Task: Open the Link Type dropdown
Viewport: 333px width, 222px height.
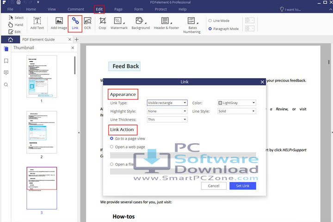Action: click(x=167, y=103)
